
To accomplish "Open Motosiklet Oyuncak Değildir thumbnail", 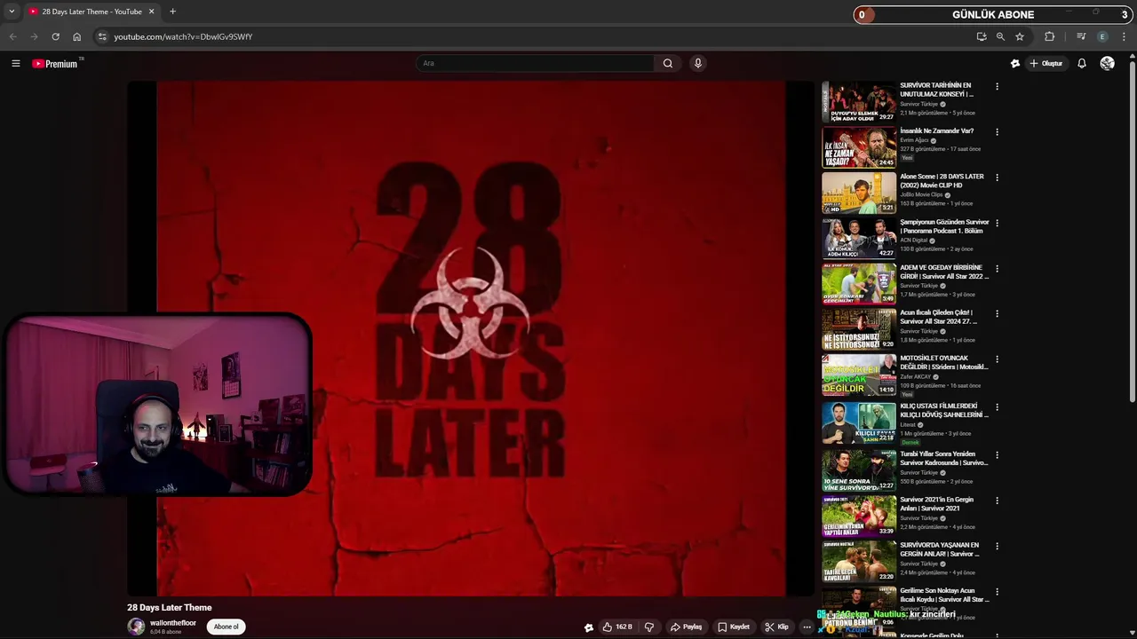I will tap(859, 375).
